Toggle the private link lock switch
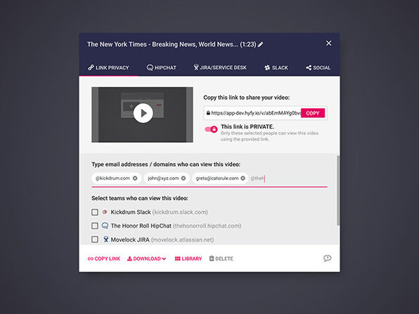The height and width of the screenshot is (314, 419). tap(211, 129)
